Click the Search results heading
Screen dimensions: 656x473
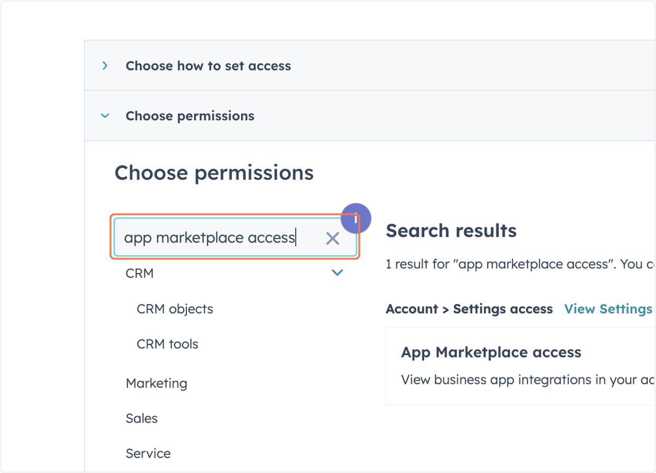(451, 231)
